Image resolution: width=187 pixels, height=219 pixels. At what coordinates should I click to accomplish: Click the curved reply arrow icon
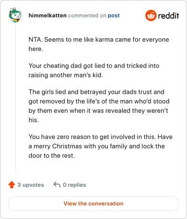[57, 185]
